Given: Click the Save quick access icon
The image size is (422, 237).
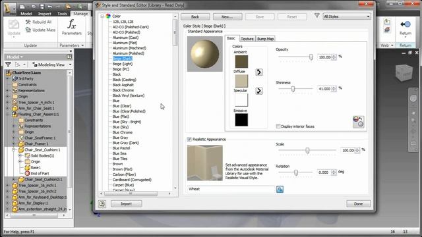Looking at the screenshot, I should [x=42, y=7].
